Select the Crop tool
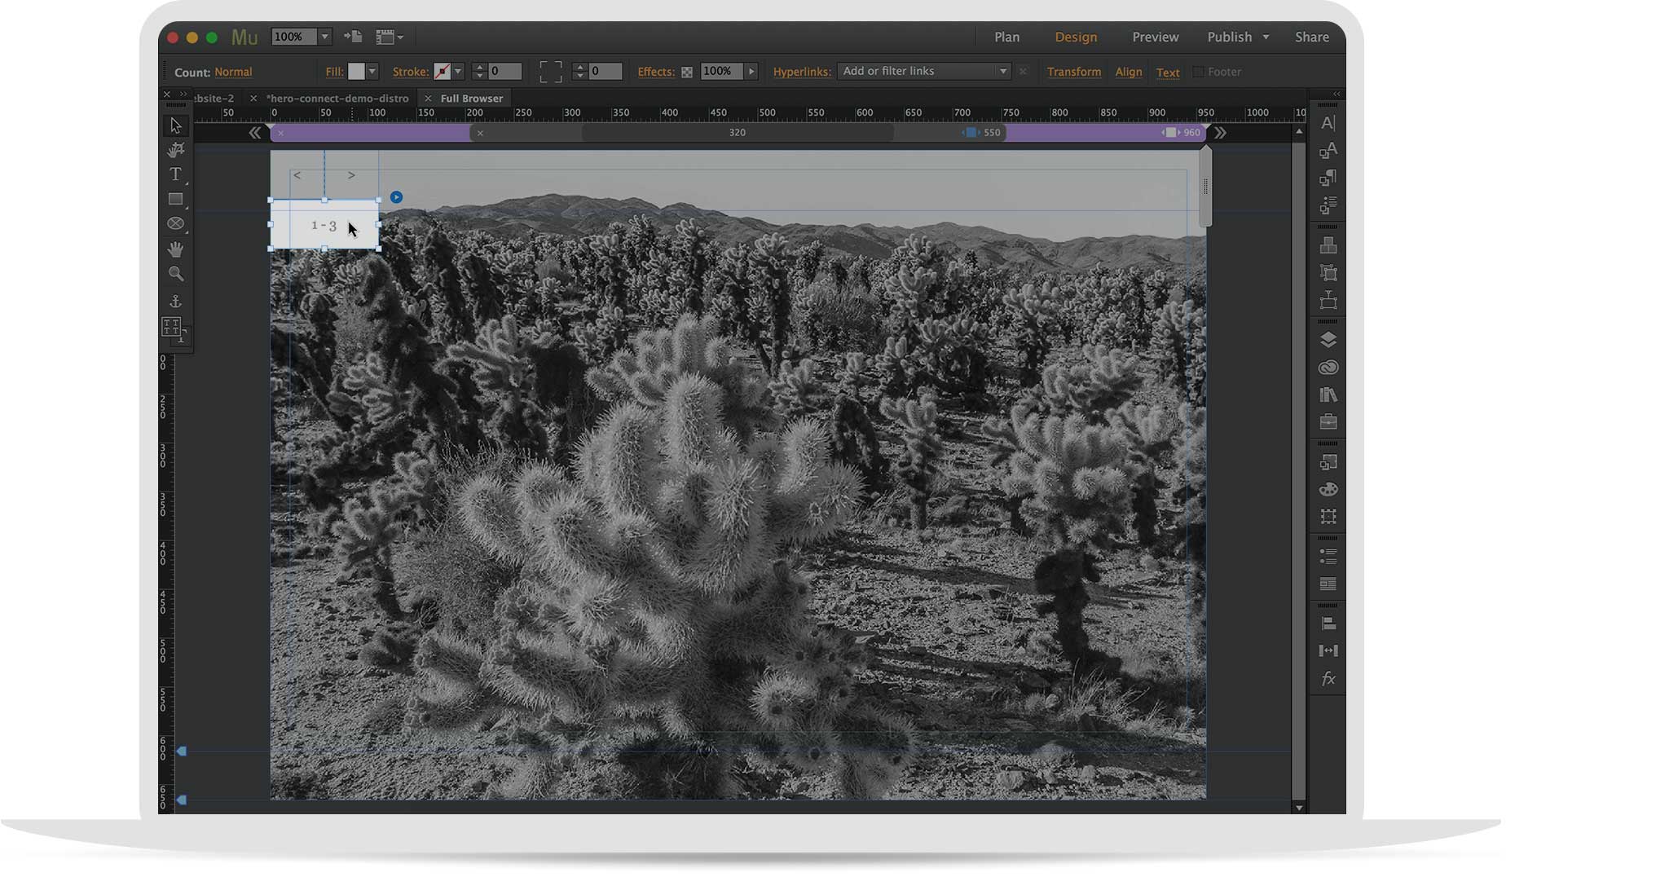Viewport: 1669px width, 877px height. 175,150
